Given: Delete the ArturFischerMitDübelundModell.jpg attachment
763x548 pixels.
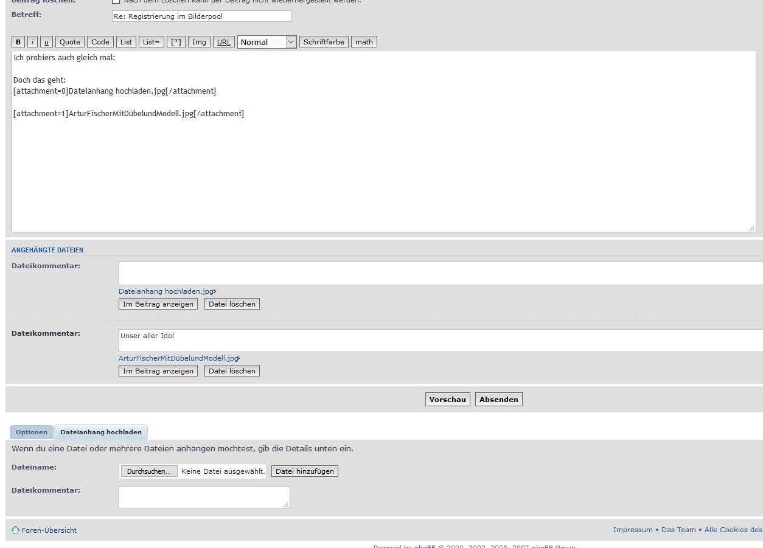Looking at the screenshot, I should click(x=232, y=371).
